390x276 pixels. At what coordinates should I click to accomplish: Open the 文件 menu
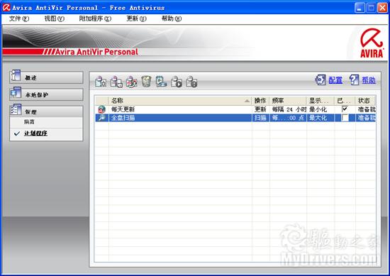pyautogui.click(x=19, y=18)
